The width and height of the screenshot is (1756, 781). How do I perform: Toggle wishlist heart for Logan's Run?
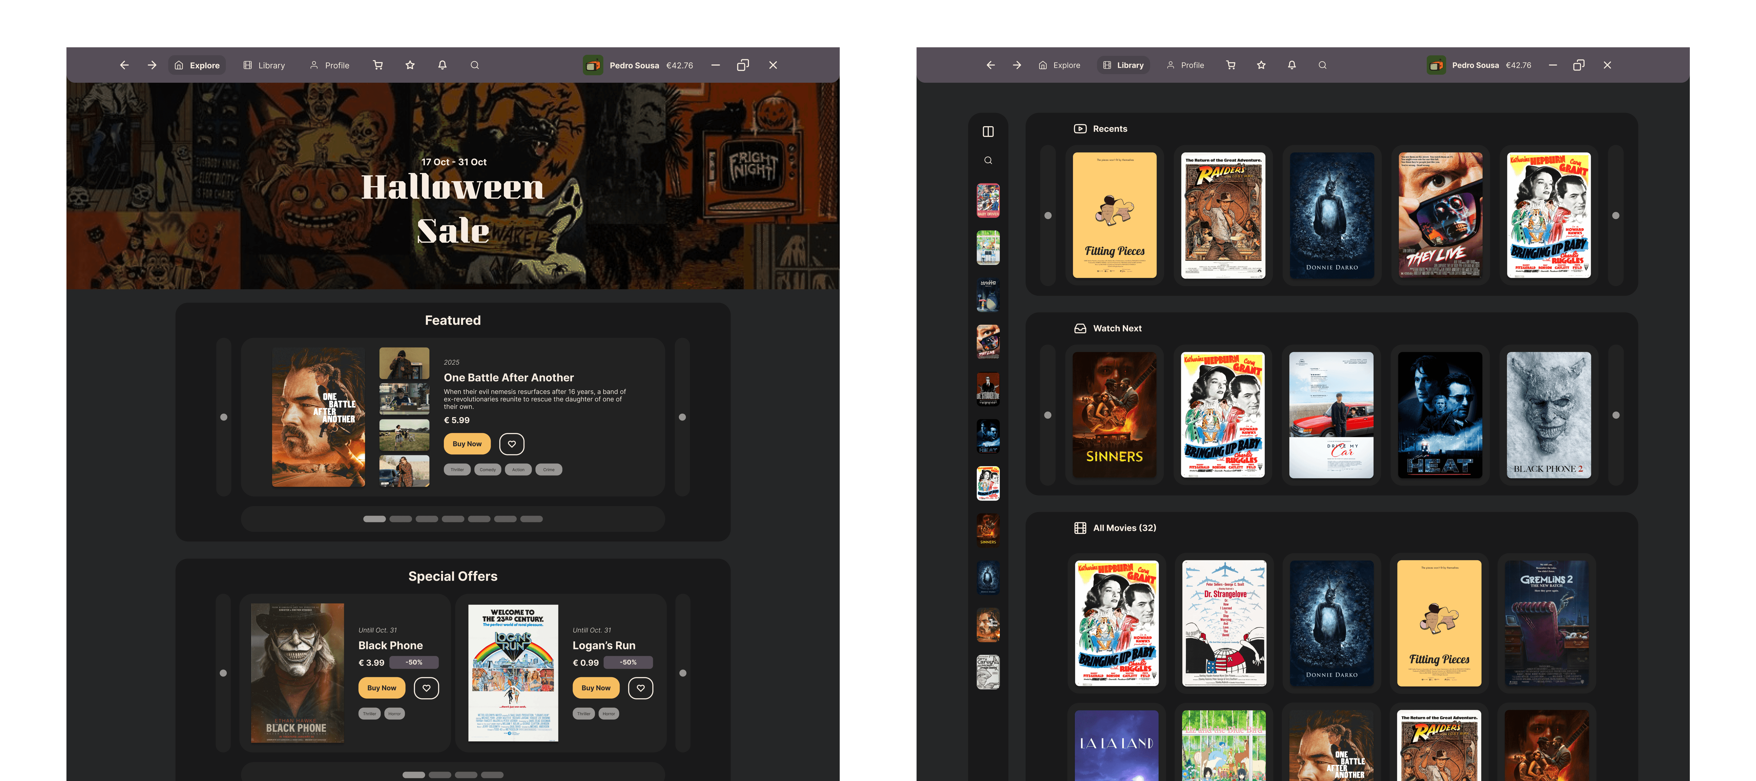click(x=640, y=688)
